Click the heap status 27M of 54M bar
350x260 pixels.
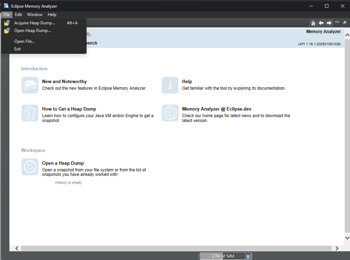223,256
